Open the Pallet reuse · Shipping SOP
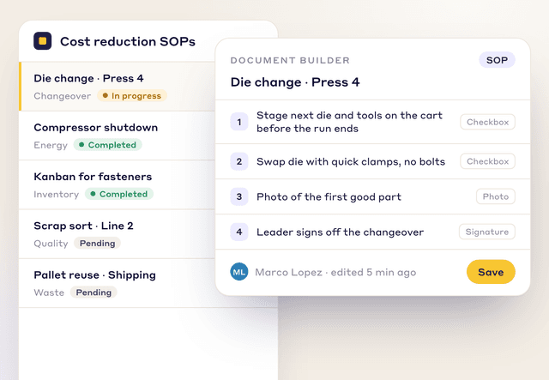This screenshot has width=549, height=380. point(117,283)
